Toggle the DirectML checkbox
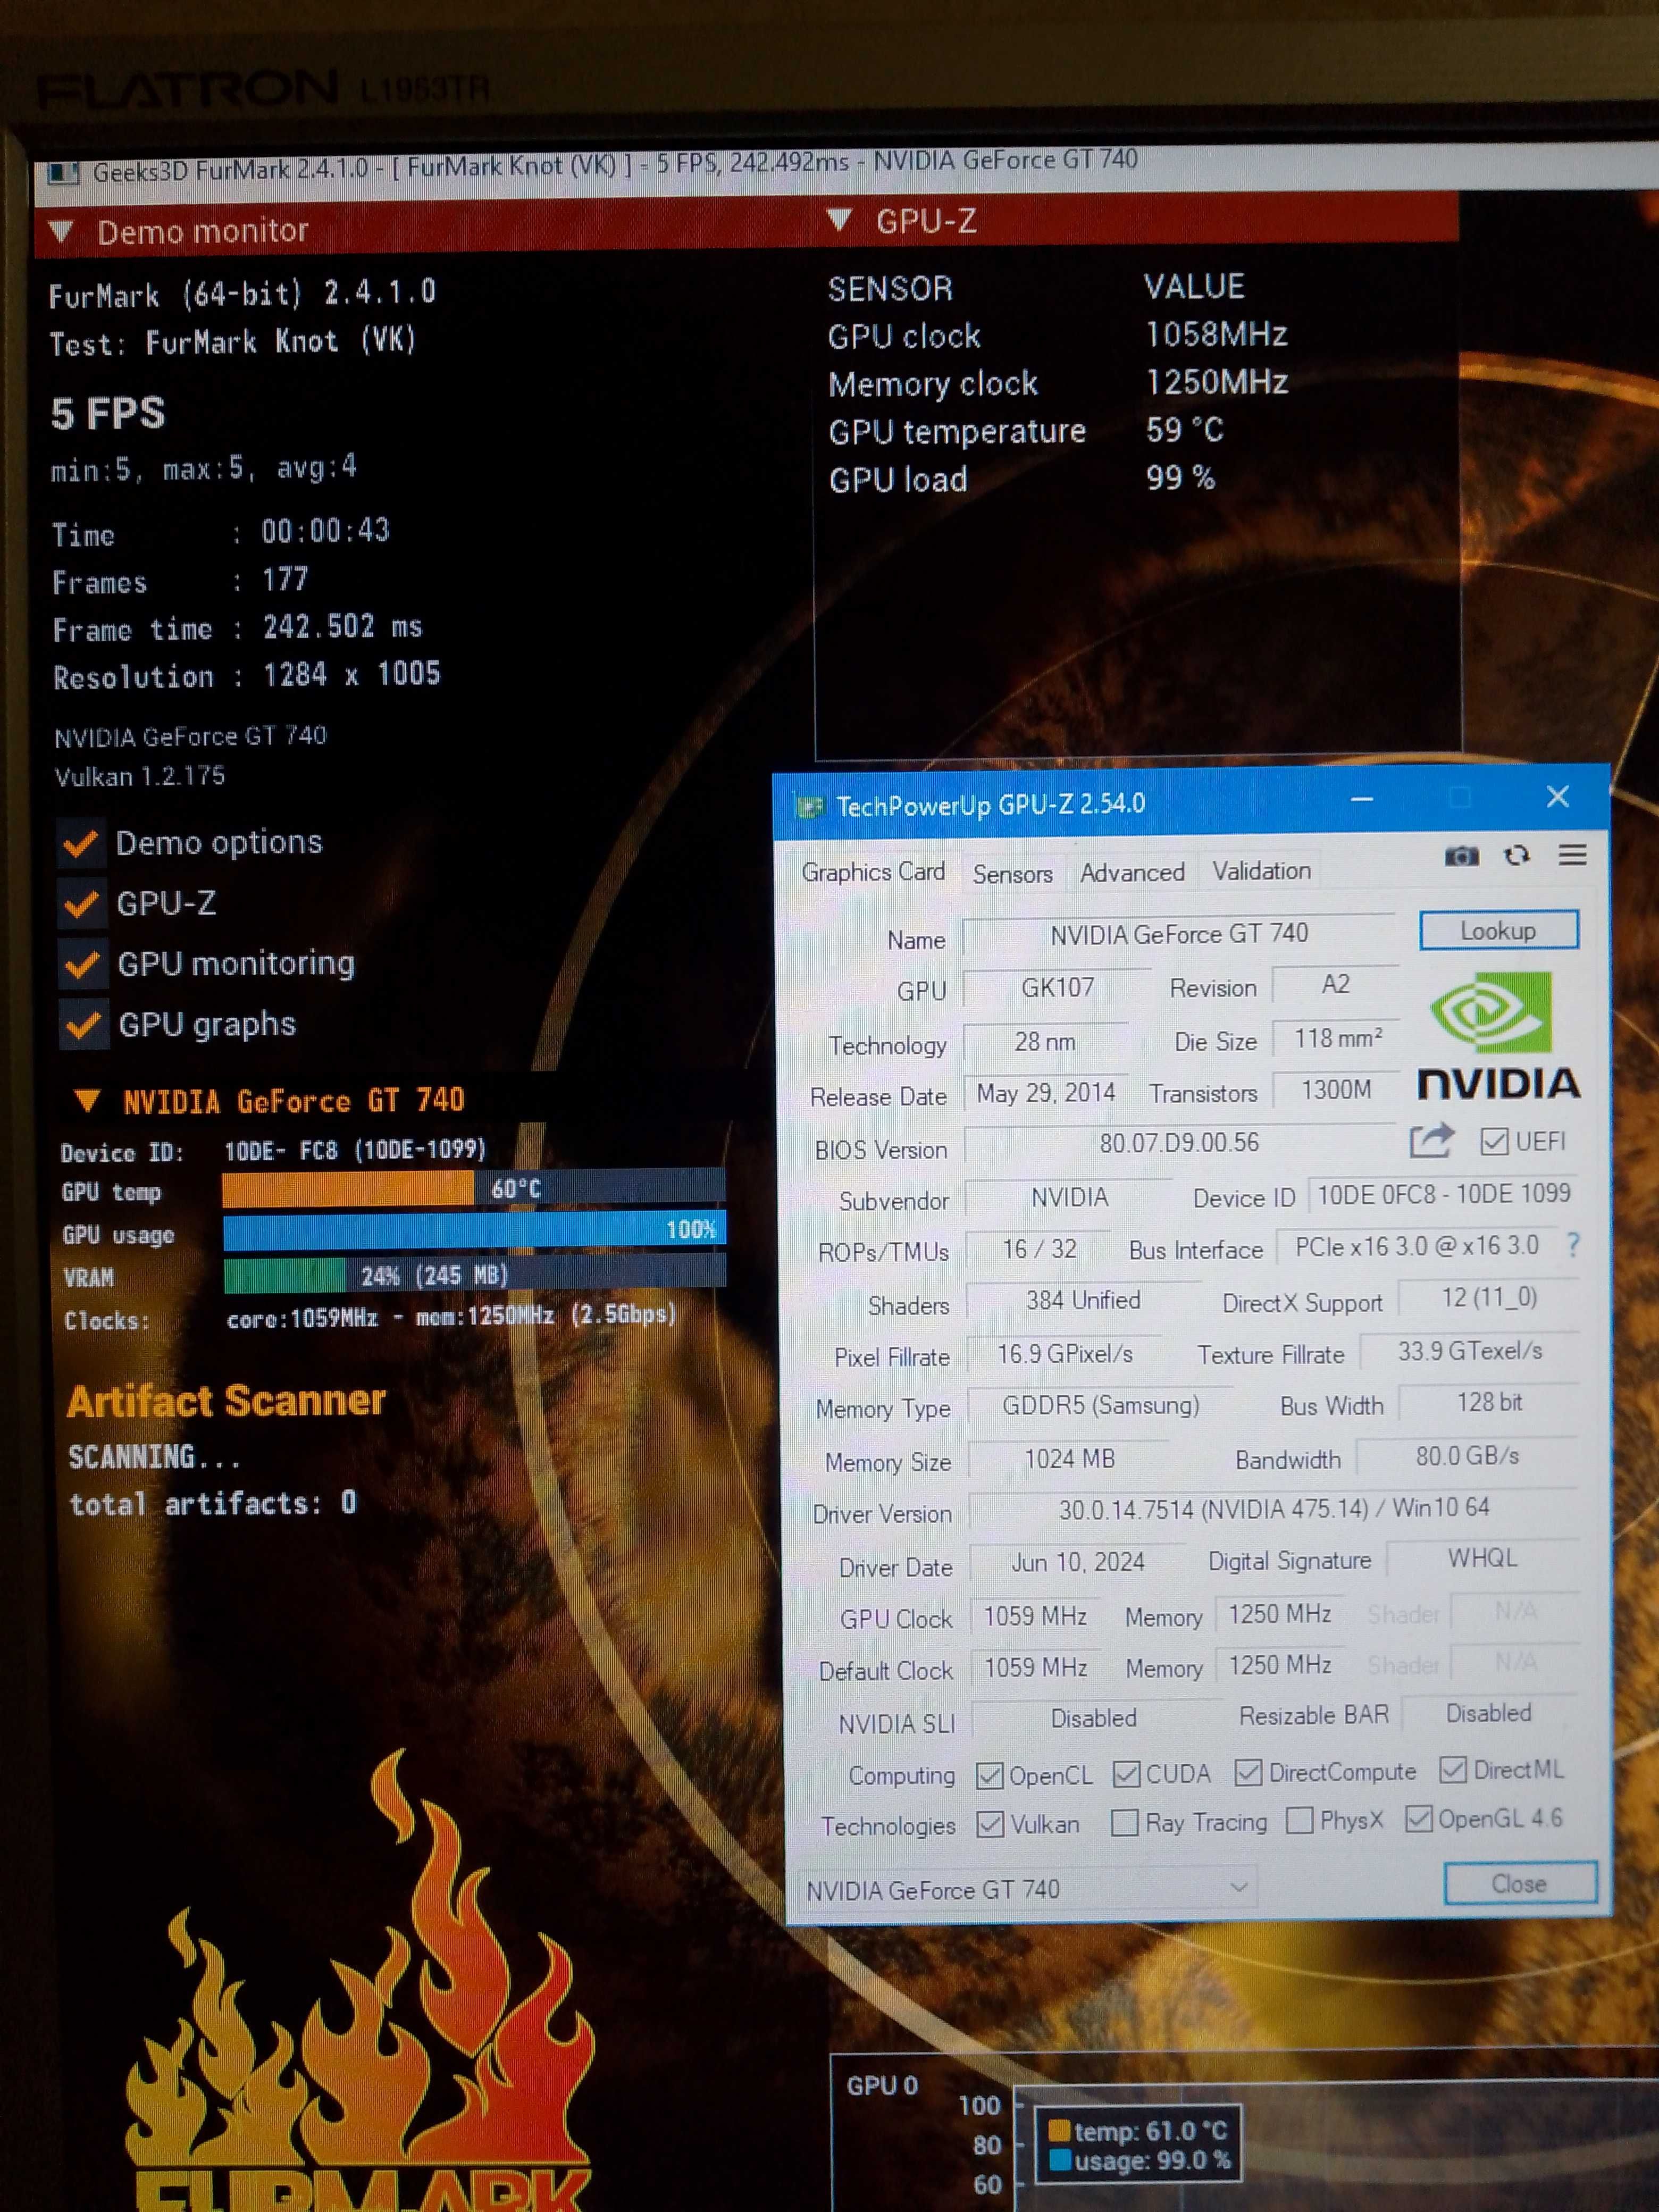Screen dimensions: 1659x2212 (1452, 1770)
